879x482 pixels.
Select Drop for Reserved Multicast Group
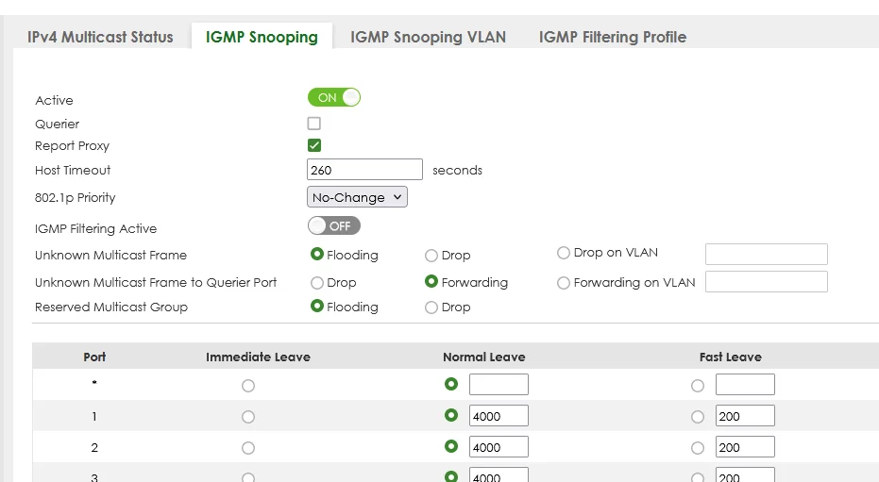click(x=431, y=307)
